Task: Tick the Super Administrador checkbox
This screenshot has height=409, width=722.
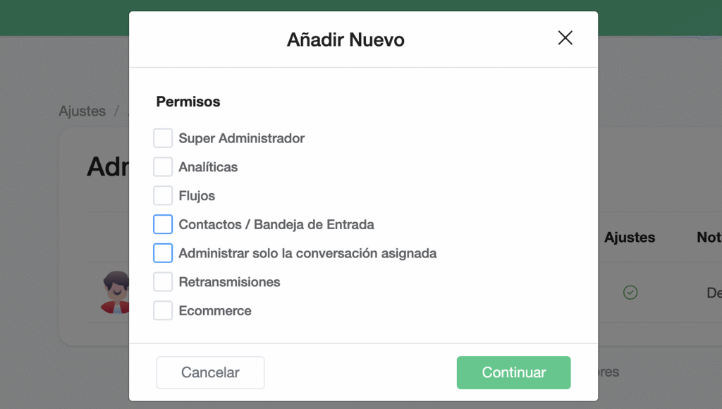Action: [x=163, y=138]
